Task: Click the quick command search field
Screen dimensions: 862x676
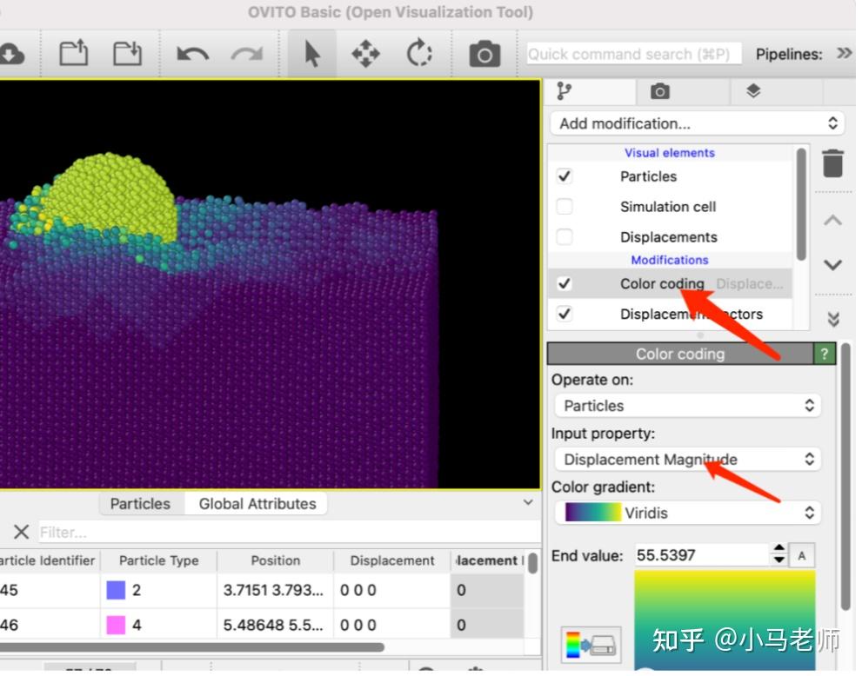Action: pos(633,54)
